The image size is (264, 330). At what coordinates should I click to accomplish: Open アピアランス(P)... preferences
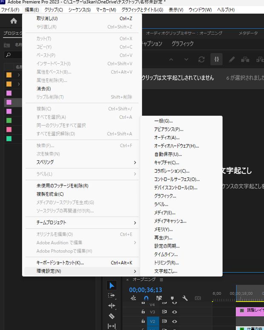[x=181, y=129]
